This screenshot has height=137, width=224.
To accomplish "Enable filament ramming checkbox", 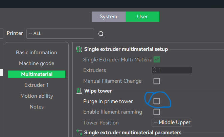I will 157,112.
